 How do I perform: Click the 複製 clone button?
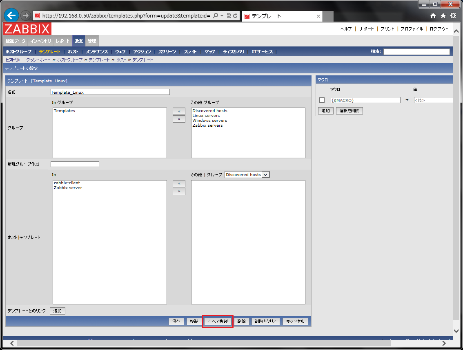pos(194,321)
